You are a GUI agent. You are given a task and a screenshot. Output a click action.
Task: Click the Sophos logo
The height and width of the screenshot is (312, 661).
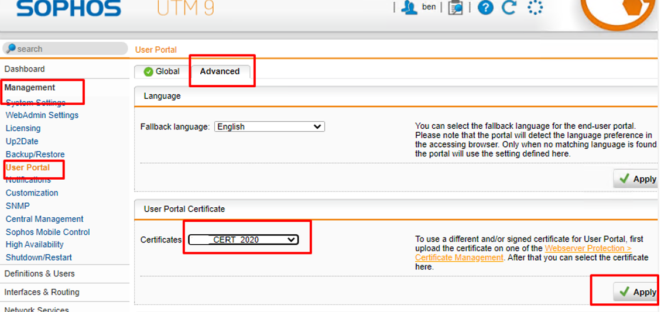[69, 8]
